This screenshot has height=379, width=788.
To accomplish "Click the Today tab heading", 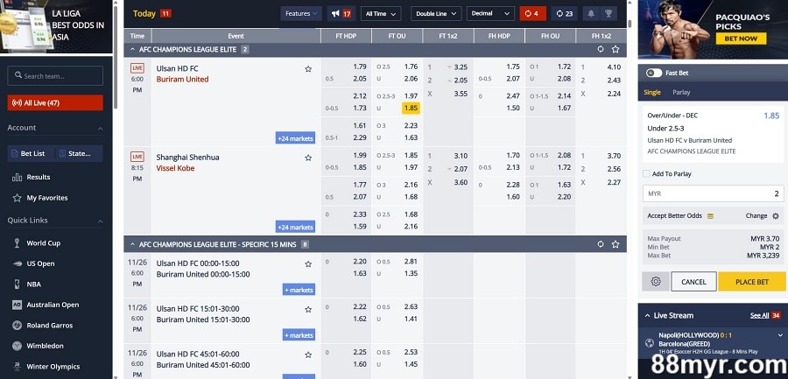I will 144,14.
